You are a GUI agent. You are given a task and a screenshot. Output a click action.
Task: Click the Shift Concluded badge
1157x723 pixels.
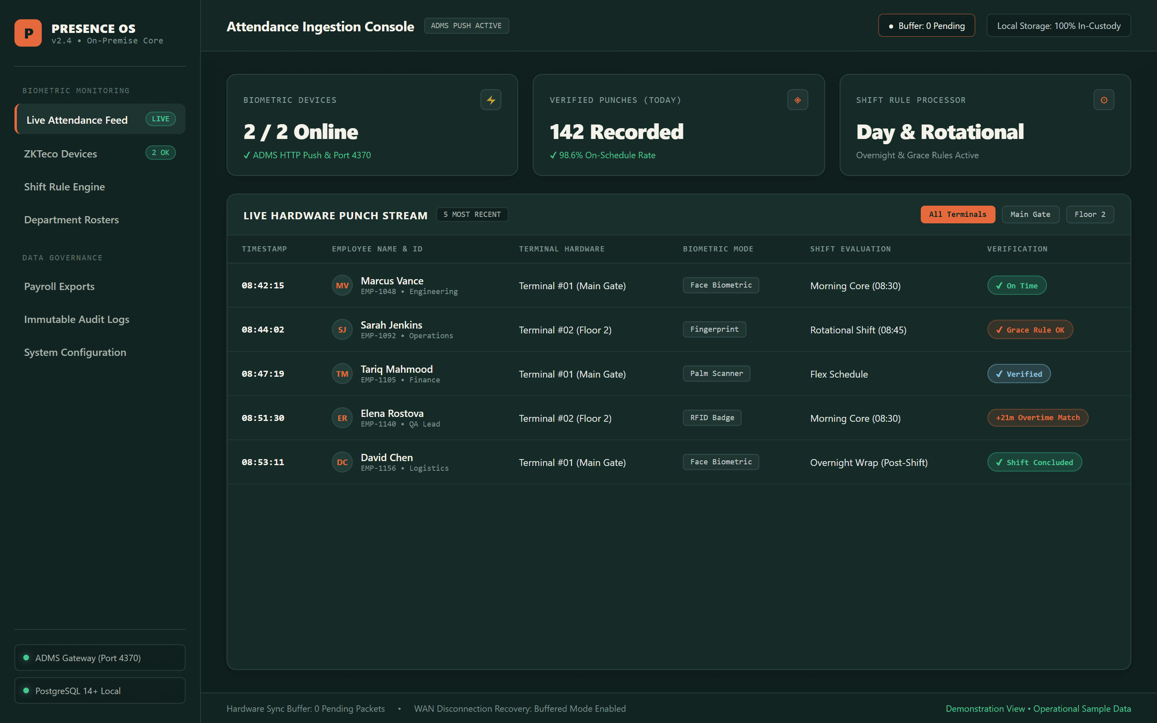1034,462
